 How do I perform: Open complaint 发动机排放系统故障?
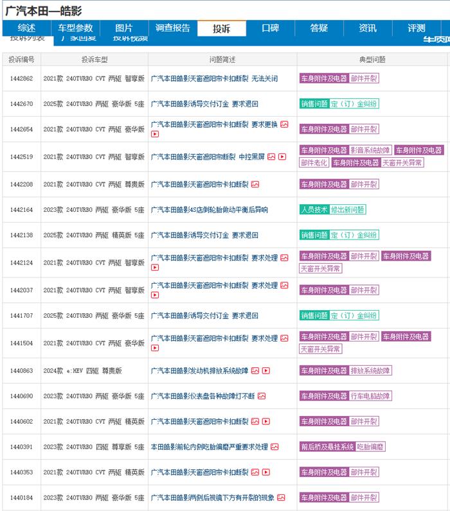tap(199, 370)
